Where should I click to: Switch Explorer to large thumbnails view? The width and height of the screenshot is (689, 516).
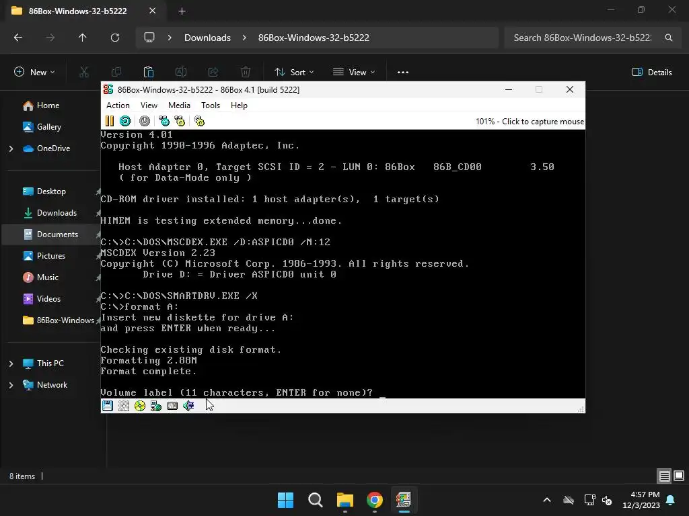coord(679,476)
